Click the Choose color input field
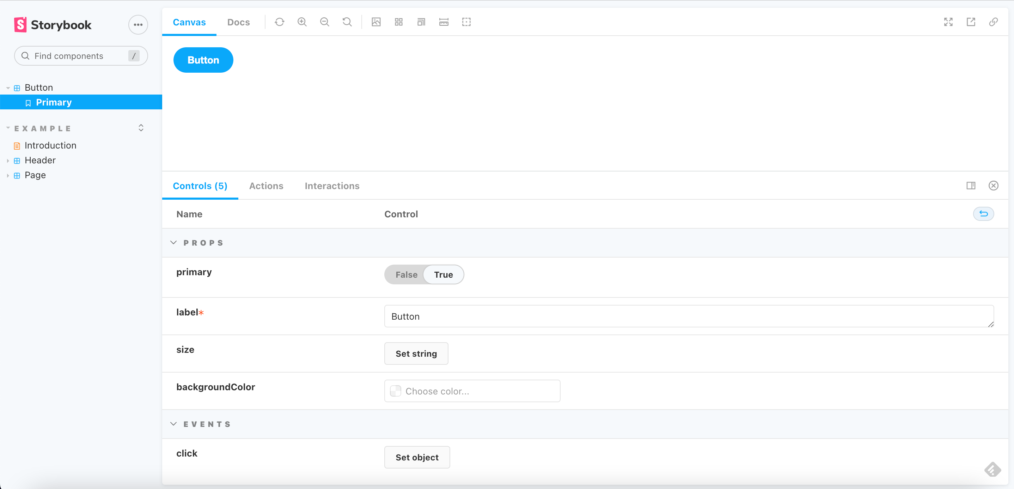1014x489 pixels. [472, 391]
